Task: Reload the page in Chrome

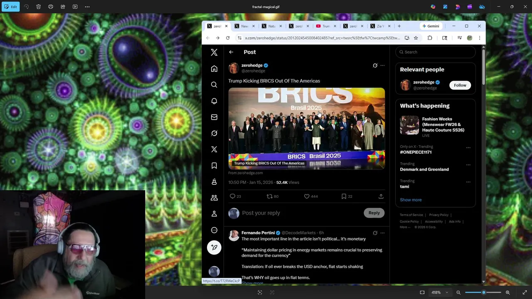Action: pos(228,38)
